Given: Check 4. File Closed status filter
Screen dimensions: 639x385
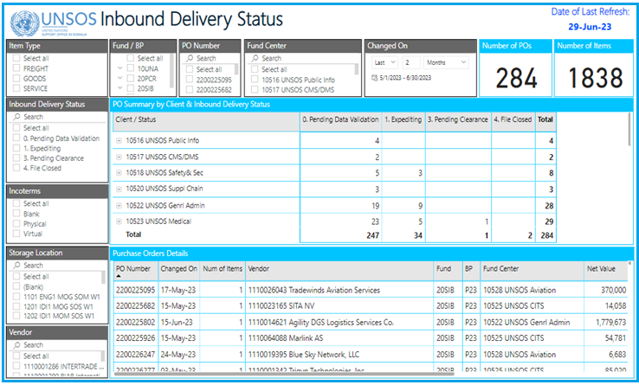Looking at the screenshot, I should coord(16,168).
